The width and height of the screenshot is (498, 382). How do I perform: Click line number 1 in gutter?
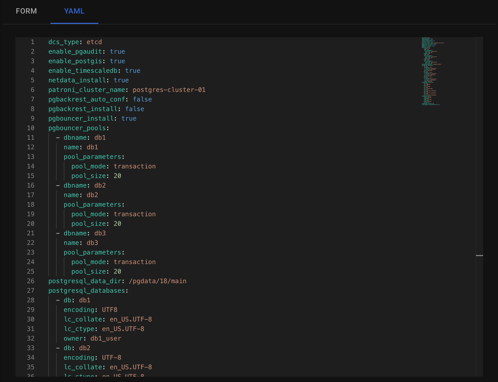pyautogui.click(x=32, y=42)
